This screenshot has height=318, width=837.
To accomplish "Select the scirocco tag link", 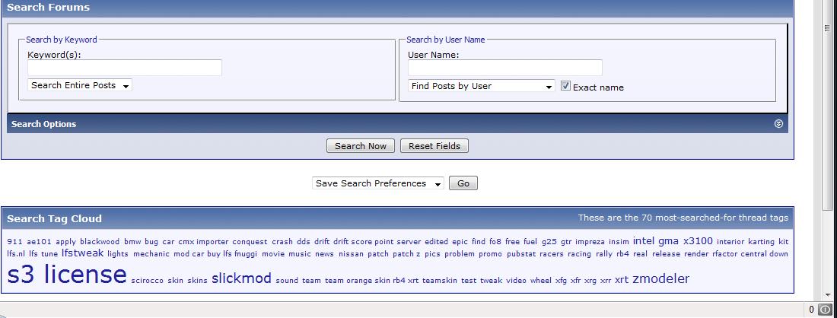I will tap(148, 280).
